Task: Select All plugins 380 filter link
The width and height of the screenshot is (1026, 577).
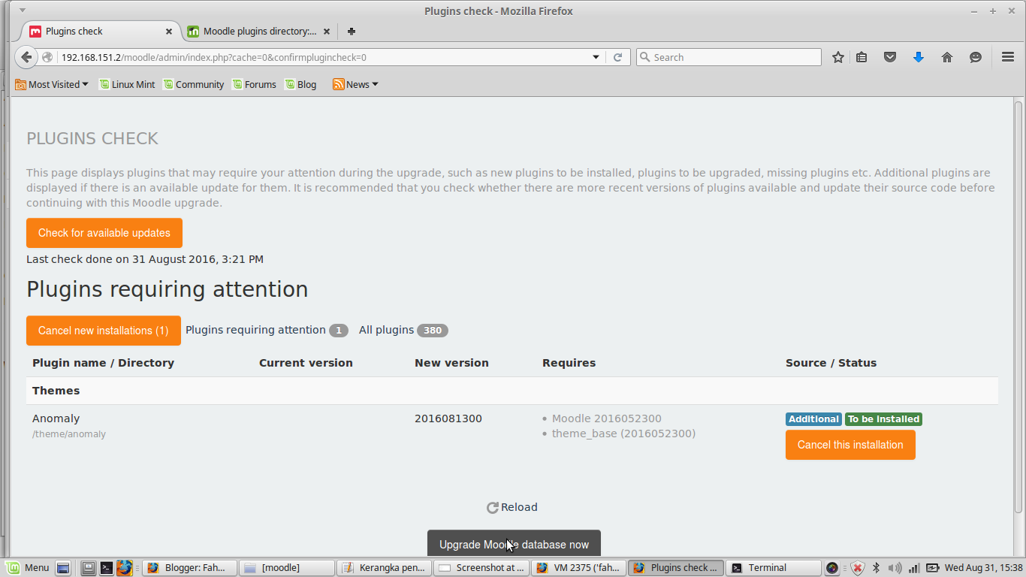Action: 403,330
